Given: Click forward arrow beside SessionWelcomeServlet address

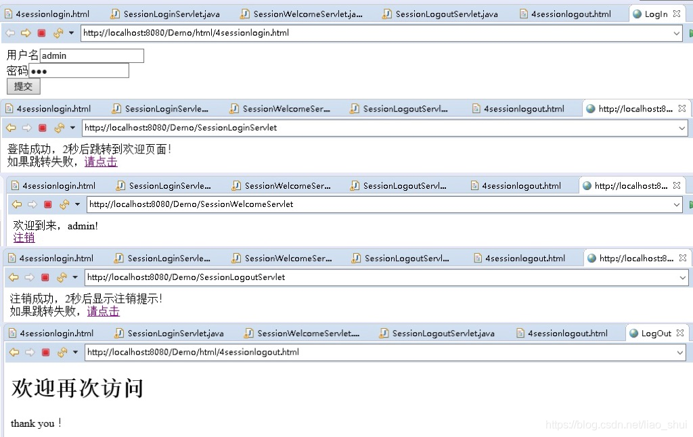Looking at the screenshot, I should [x=32, y=204].
